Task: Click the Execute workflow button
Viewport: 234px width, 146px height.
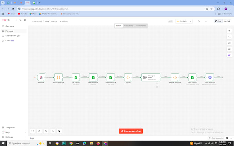Action: click(131, 131)
